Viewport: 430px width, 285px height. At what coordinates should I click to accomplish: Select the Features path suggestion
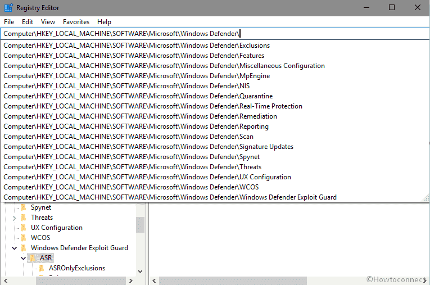[x=215, y=56]
